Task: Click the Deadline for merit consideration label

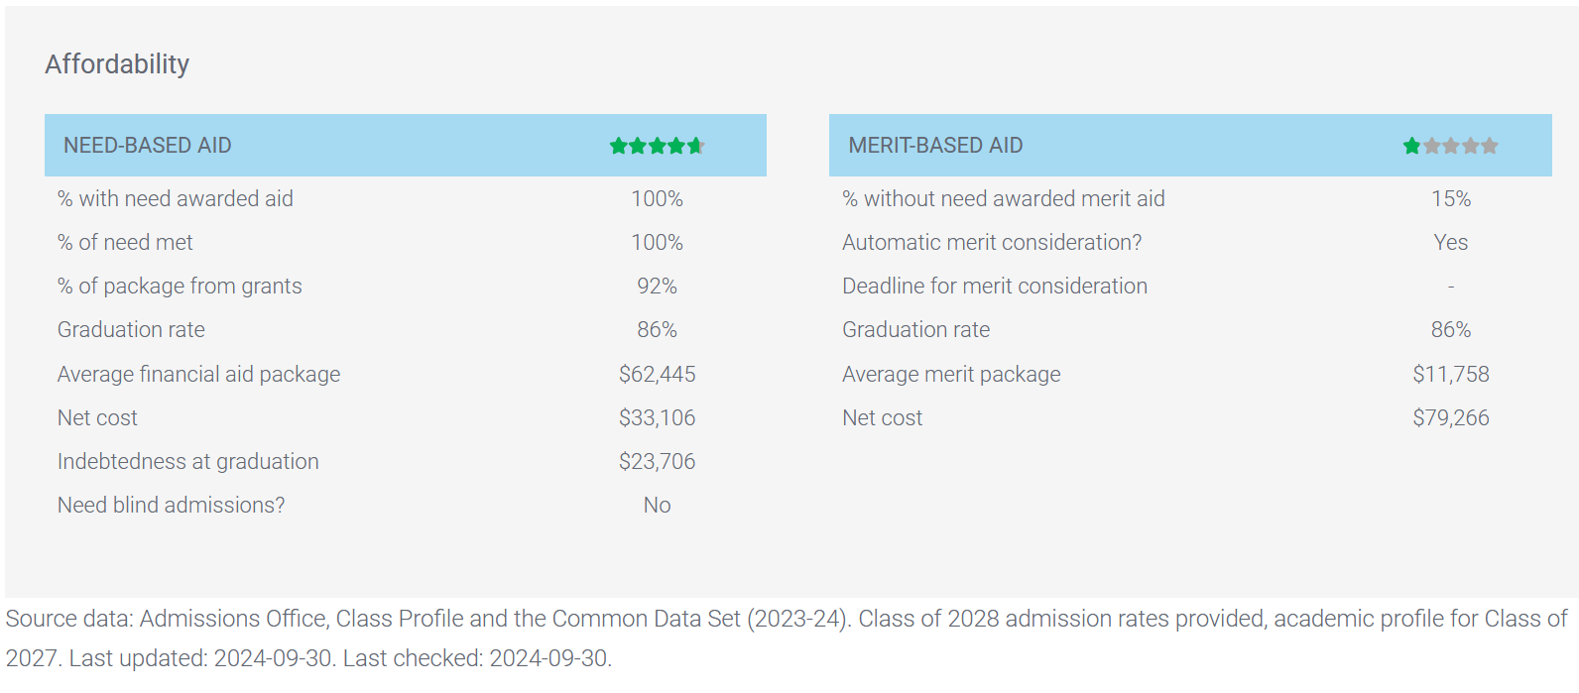Action: (995, 287)
